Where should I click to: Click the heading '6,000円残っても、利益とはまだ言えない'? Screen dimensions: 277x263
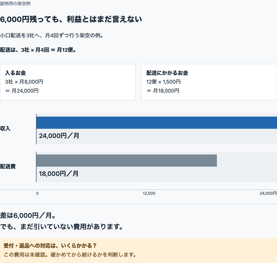(71, 19)
